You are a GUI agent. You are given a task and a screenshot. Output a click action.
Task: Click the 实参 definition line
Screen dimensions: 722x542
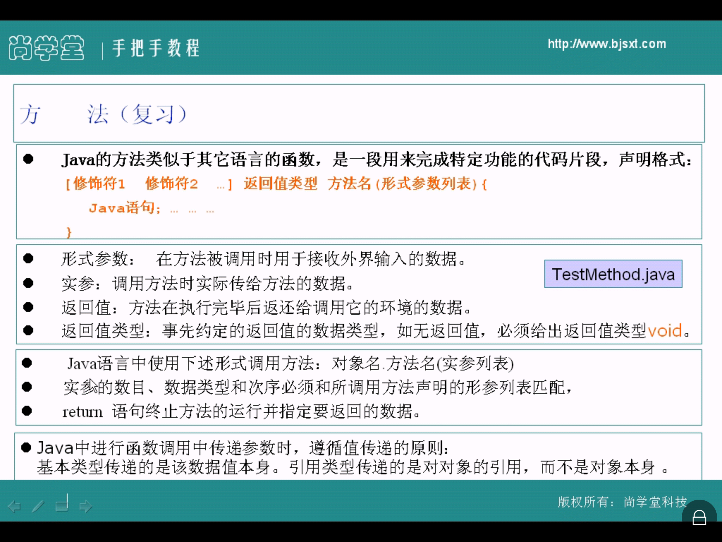(x=207, y=284)
